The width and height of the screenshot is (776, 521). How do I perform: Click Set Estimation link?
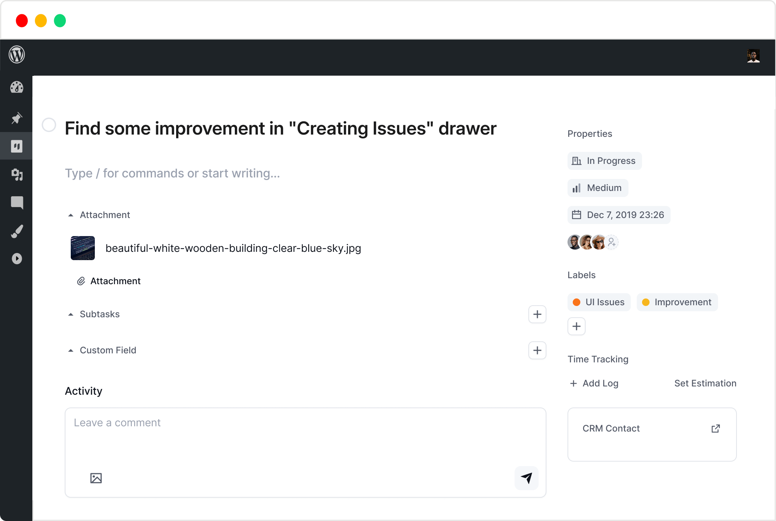point(705,383)
